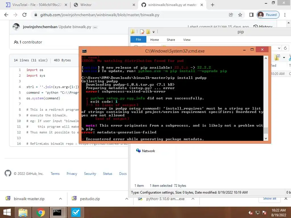Open GitHub Status footer link
The image size is (291, 218).
107,174
